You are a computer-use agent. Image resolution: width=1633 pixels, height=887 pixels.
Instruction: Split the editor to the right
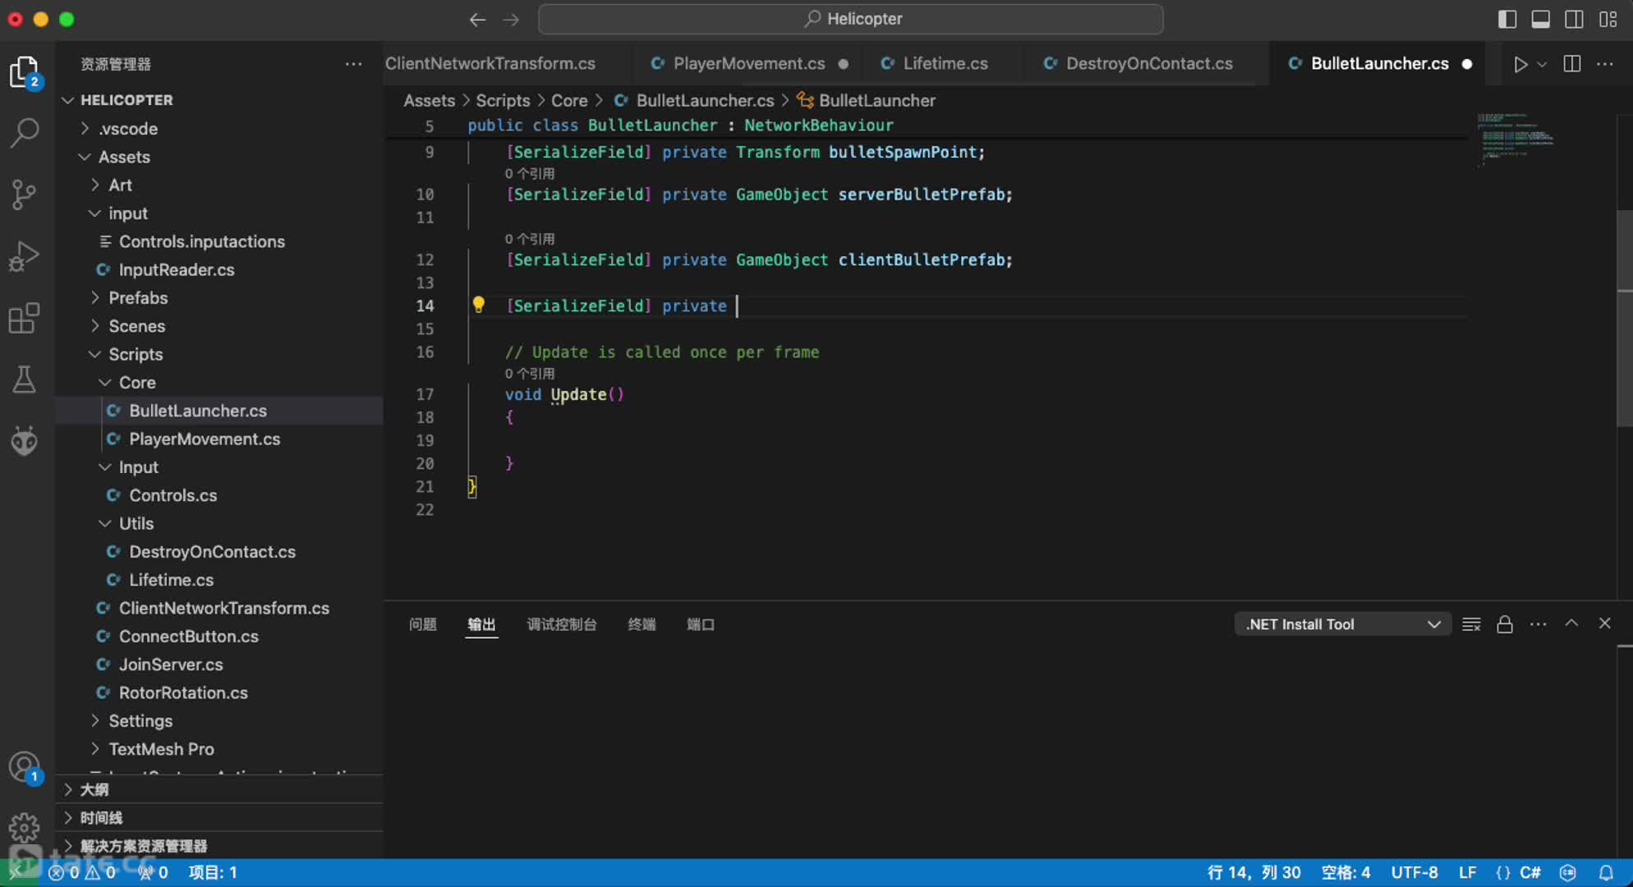(x=1571, y=64)
